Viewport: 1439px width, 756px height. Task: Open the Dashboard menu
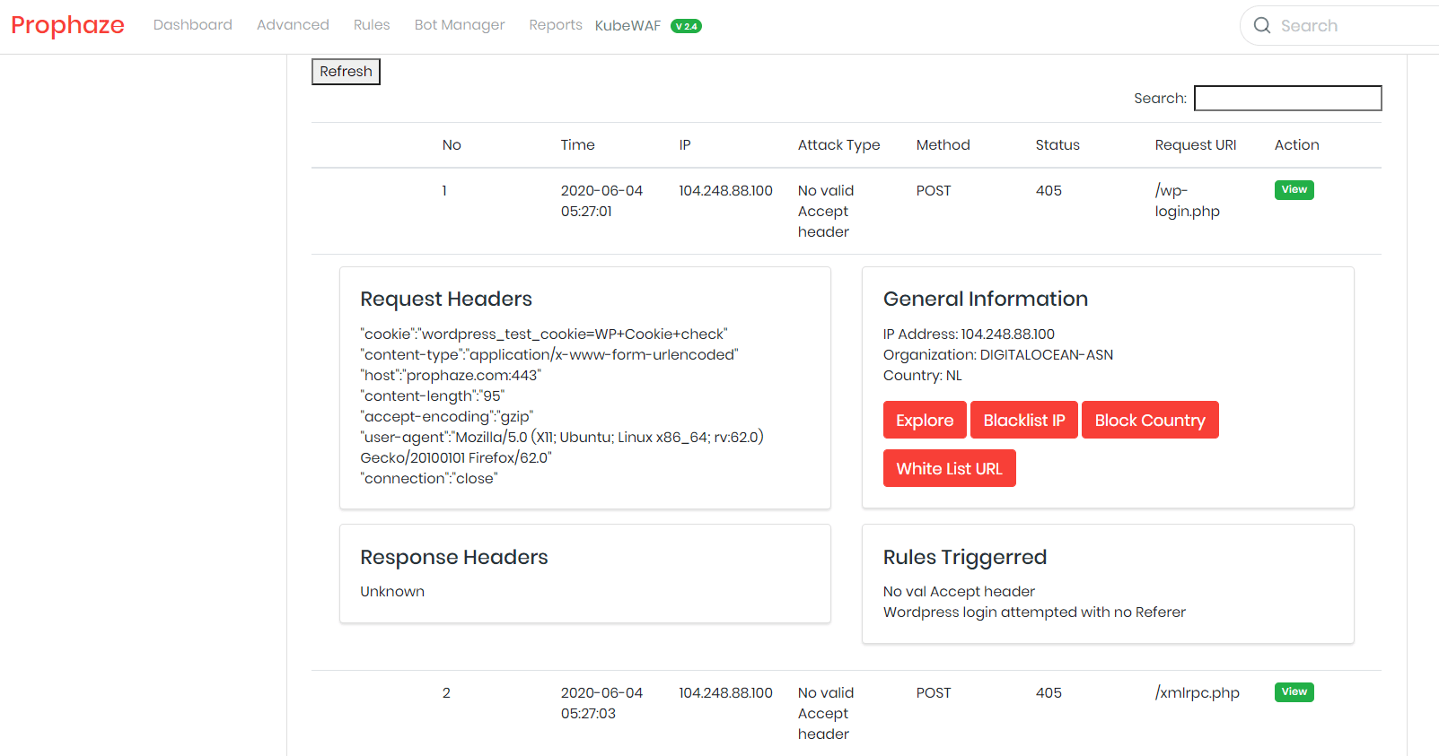pos(192,25)
